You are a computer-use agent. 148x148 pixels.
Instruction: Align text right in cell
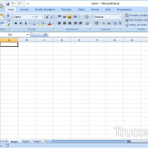click(70, 23)
